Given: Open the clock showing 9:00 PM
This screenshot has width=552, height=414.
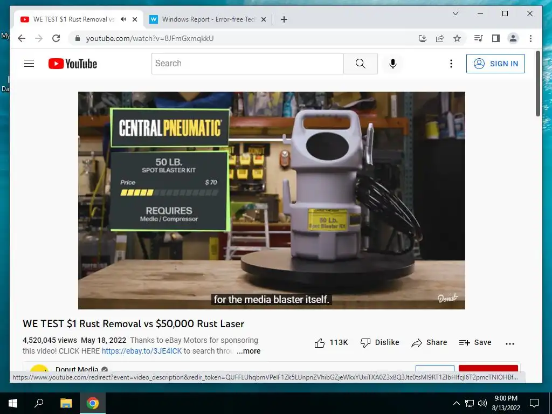Looking at the screenshot, I should click(506, 403).
